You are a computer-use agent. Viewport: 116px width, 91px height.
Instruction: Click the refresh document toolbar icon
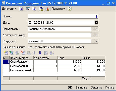pos(28,9)
